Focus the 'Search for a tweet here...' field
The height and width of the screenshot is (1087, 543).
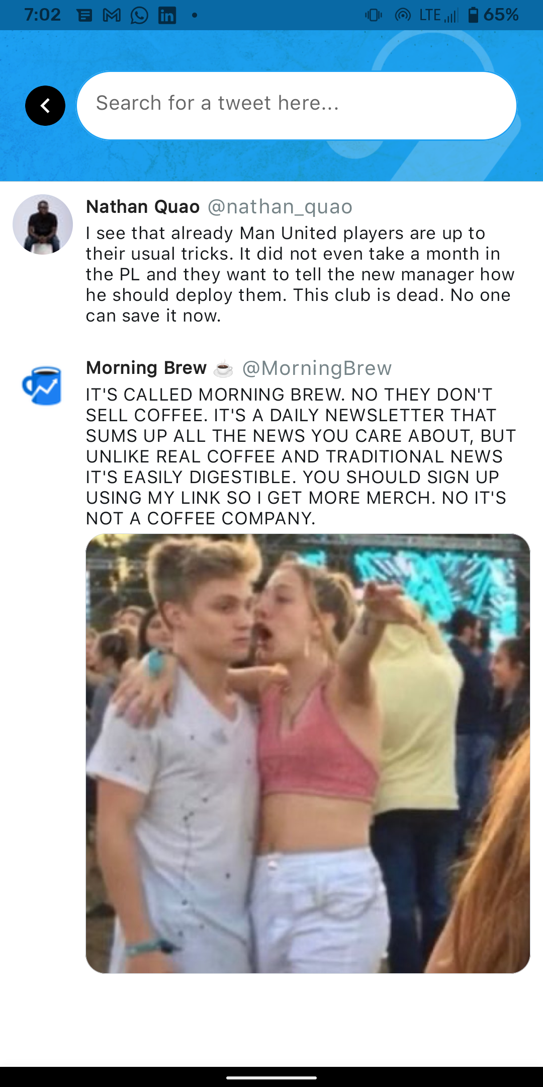tap(297, 106)
